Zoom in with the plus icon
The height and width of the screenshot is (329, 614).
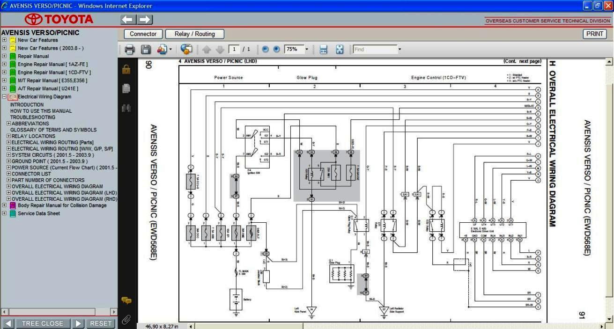tap(276, 49)
